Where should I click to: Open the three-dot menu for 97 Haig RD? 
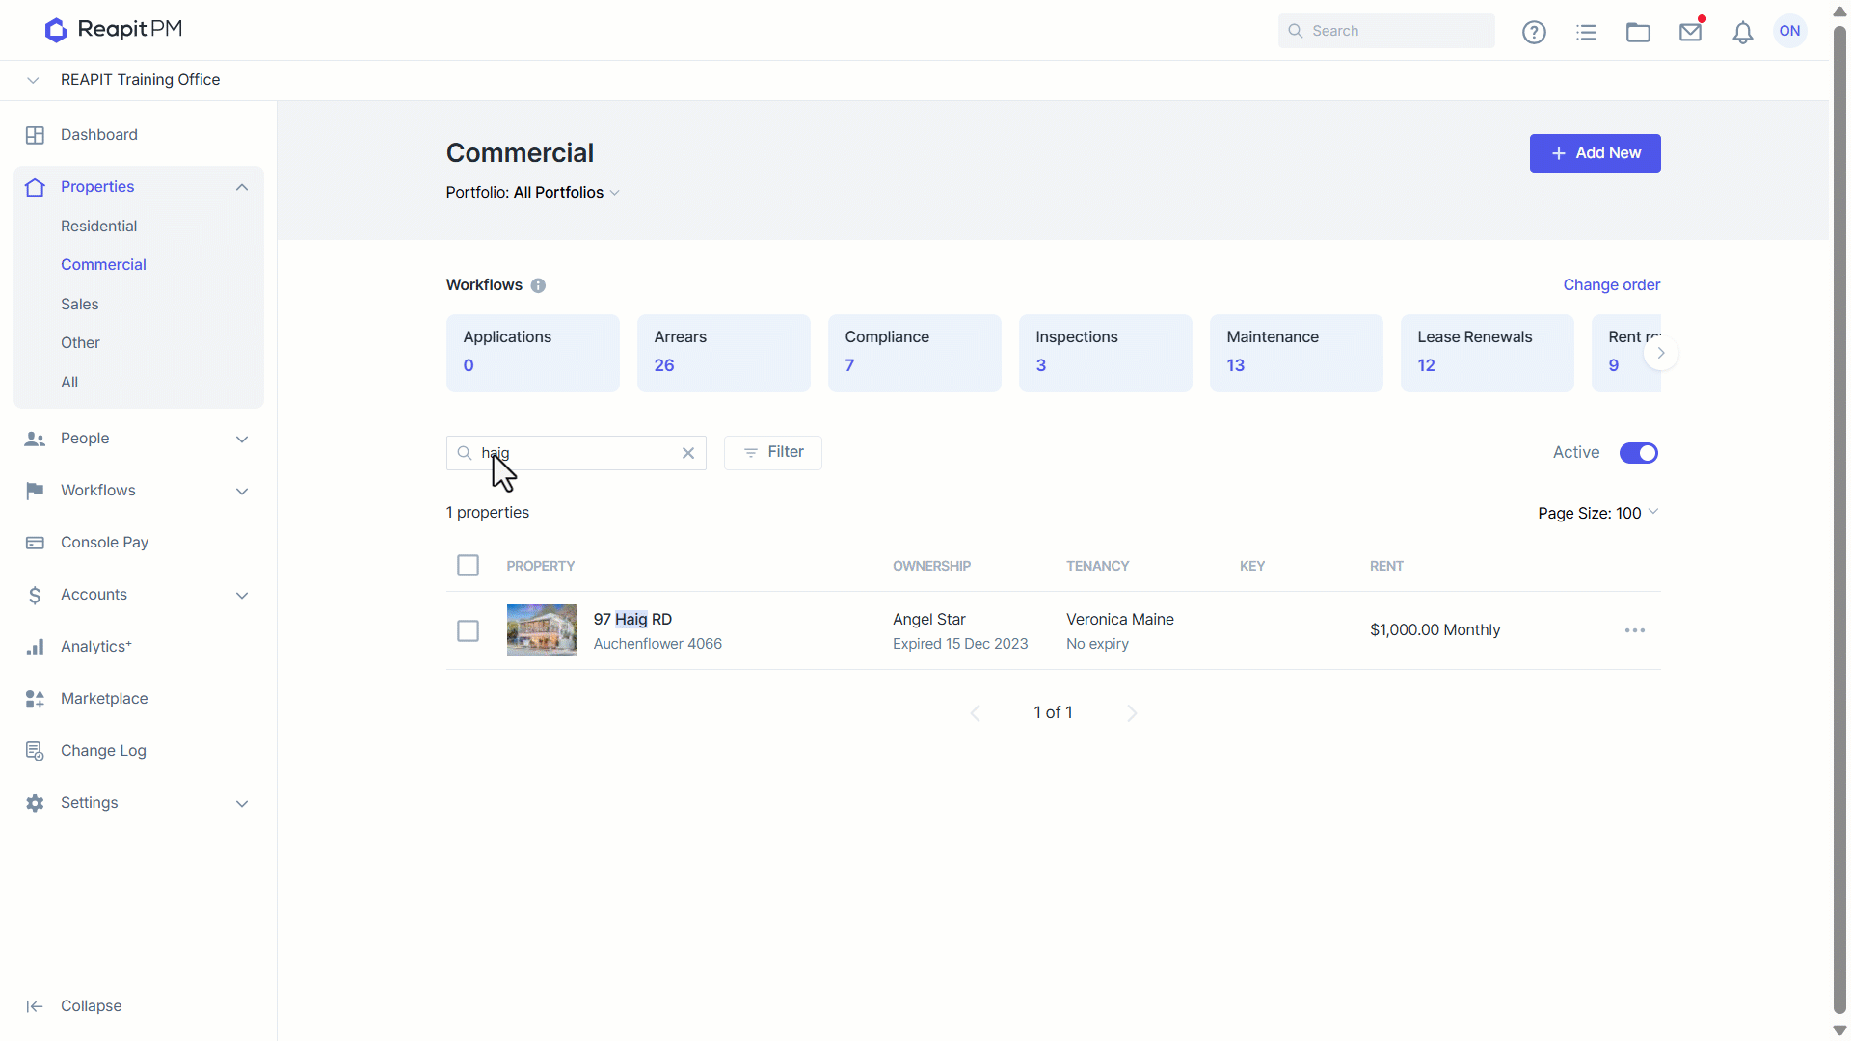1635,630
